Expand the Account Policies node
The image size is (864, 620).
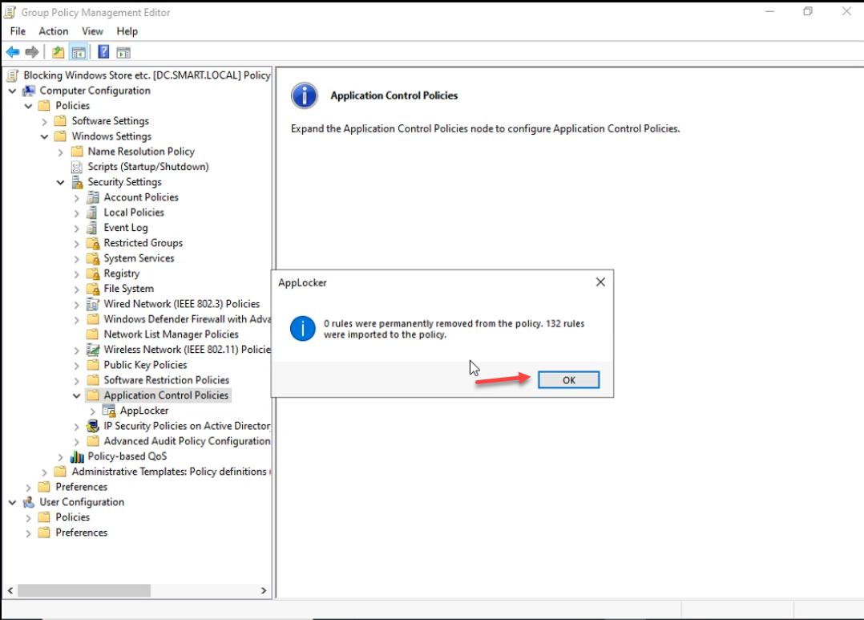point(77,197)
